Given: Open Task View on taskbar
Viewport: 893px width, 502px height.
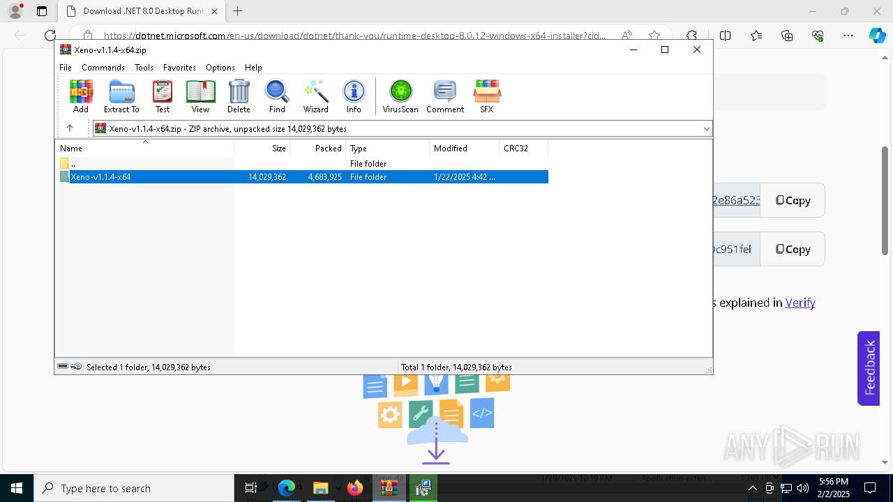Looking at the screenshot, I should (x=251, y=488).
